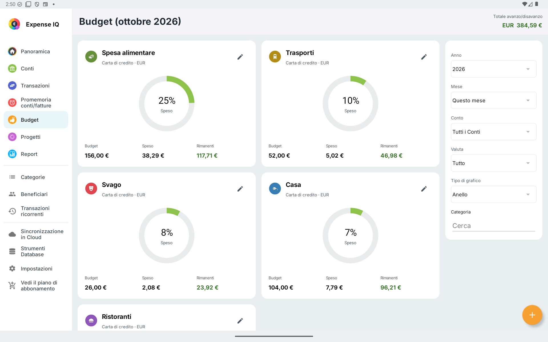Open Vedi il piano di abbonamento
The image size is (548, 342).
click(x=36, y=286)
